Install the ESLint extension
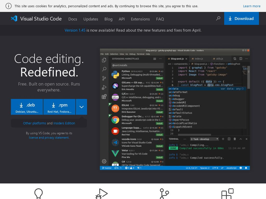Screen dimensions: 266x199 [159, 112]
